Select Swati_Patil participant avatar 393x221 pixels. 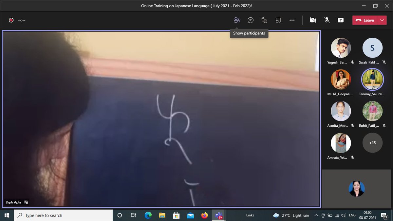pyautogui.click(x=372, y=48)
